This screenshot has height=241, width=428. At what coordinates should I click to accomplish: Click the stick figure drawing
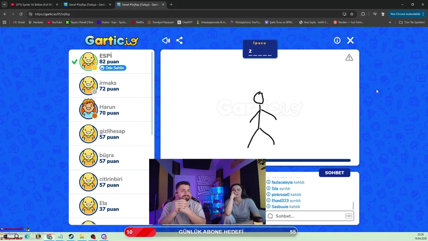(262, 119)
